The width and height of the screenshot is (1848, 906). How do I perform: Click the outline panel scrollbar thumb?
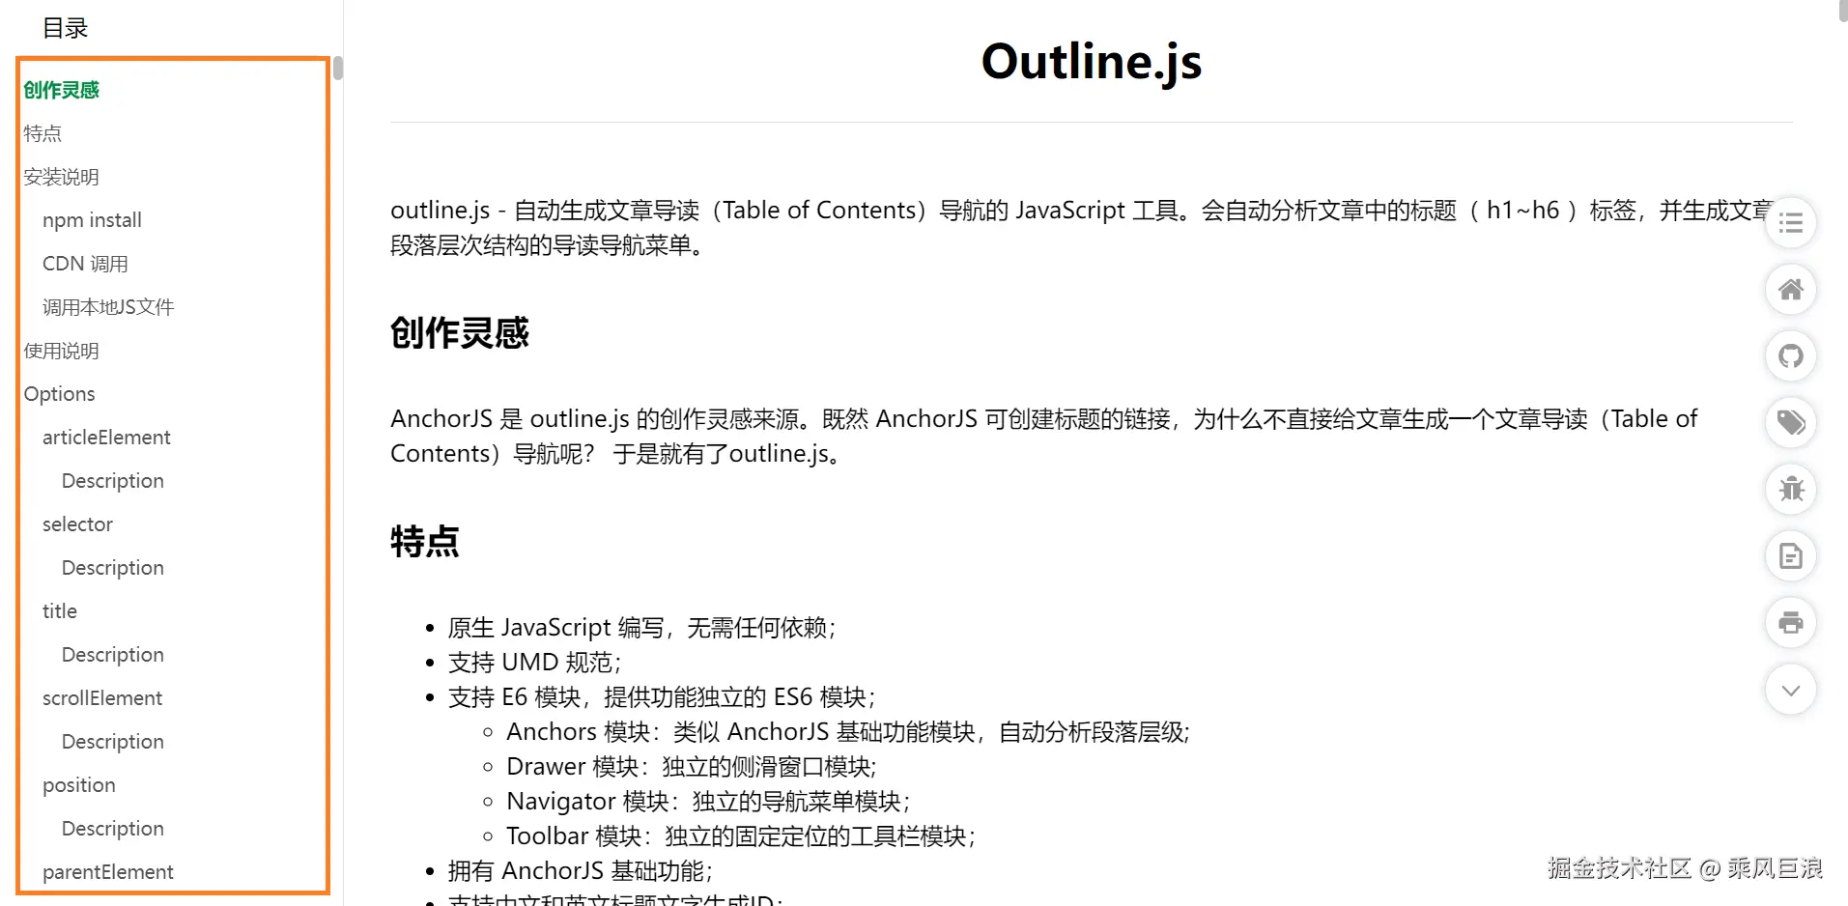(x=338, y=69)
